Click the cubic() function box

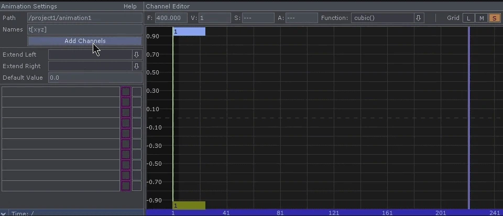click(x=382, y=18)
